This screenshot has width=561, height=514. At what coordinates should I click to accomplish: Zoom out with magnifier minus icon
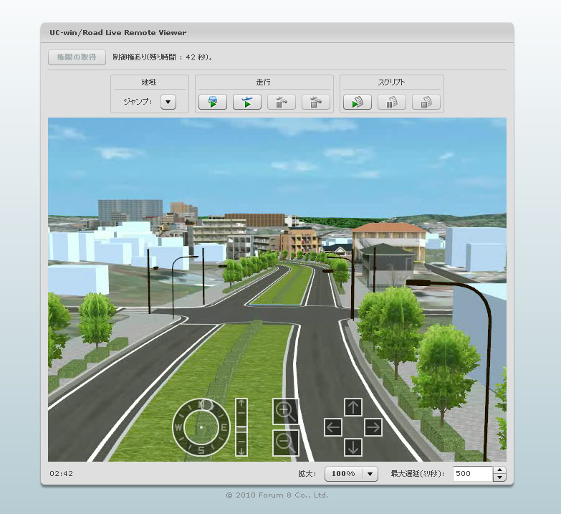[x=285, y=443]
